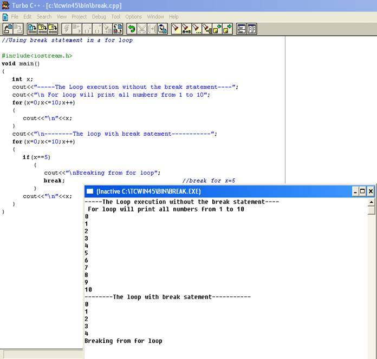Click the Paste clipboard toolbar icon
Image resolution: width=377 pixels, height=359 pixels.
click(162, 29)
